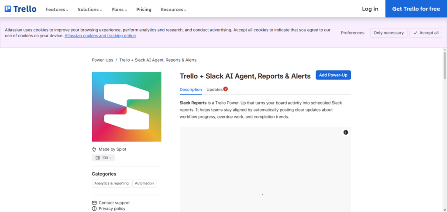Click the Made by Splot text

tap(112, 149)
